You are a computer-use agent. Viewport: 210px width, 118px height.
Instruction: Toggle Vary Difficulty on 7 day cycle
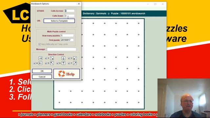click(39, 44)
